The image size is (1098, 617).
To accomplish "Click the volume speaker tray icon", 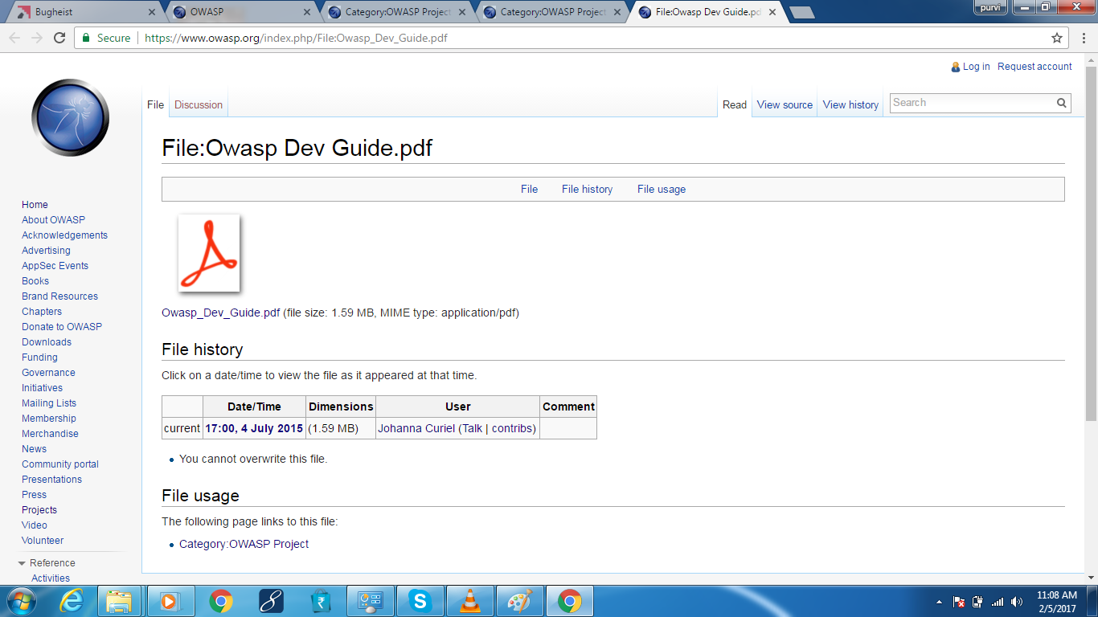I will click(1017, 602).
